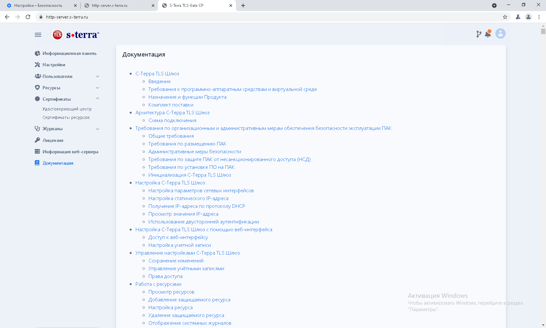This screenshot has height=328, width=546.
Task: Click the page vertical scrollbar thumb
Action: pos(543,31)
